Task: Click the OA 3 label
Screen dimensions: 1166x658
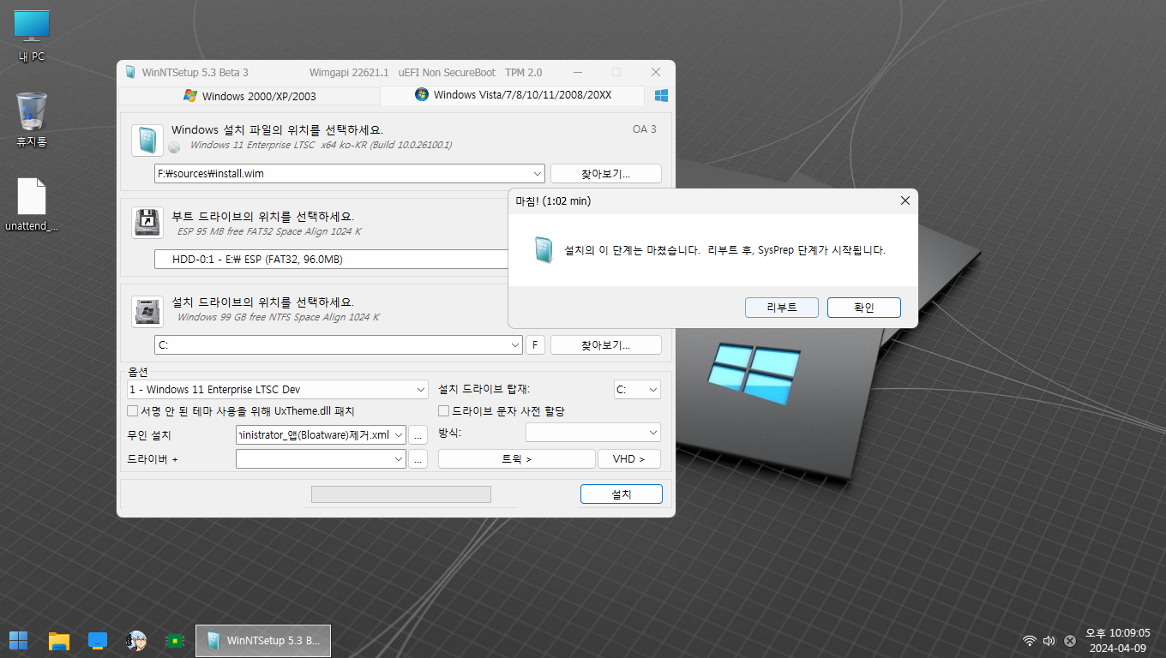Action: (645, 129)
